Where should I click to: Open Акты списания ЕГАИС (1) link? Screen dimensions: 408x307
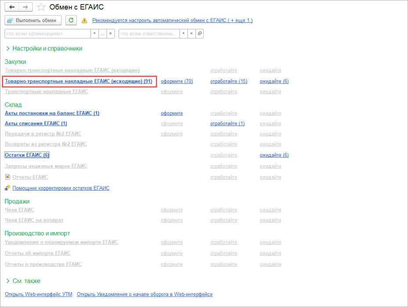click(x=36, y=123)
